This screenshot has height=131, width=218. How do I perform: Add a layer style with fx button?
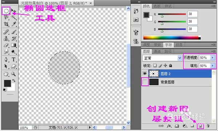point(169,126)
